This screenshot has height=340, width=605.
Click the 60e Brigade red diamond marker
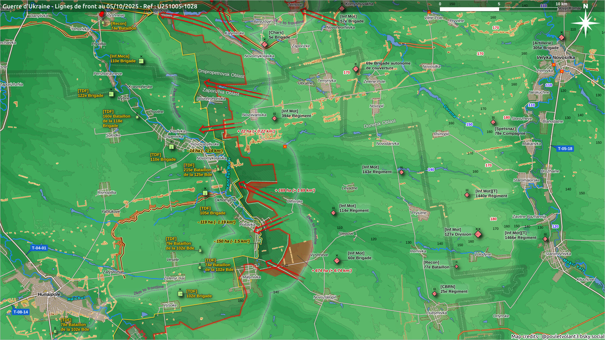pos(337,260)
